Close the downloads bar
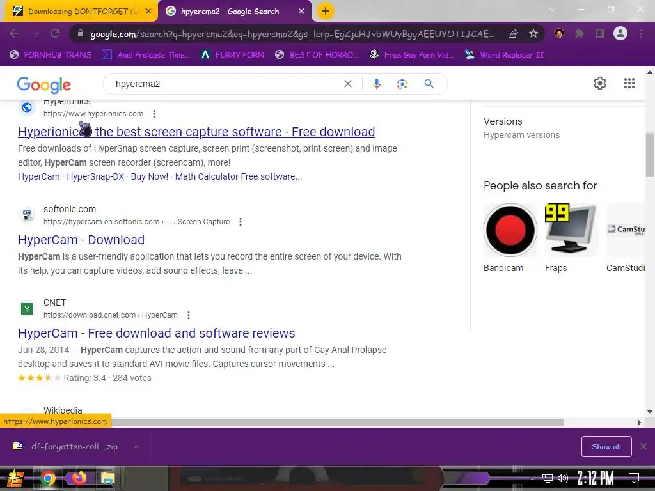 pos(643,446)
